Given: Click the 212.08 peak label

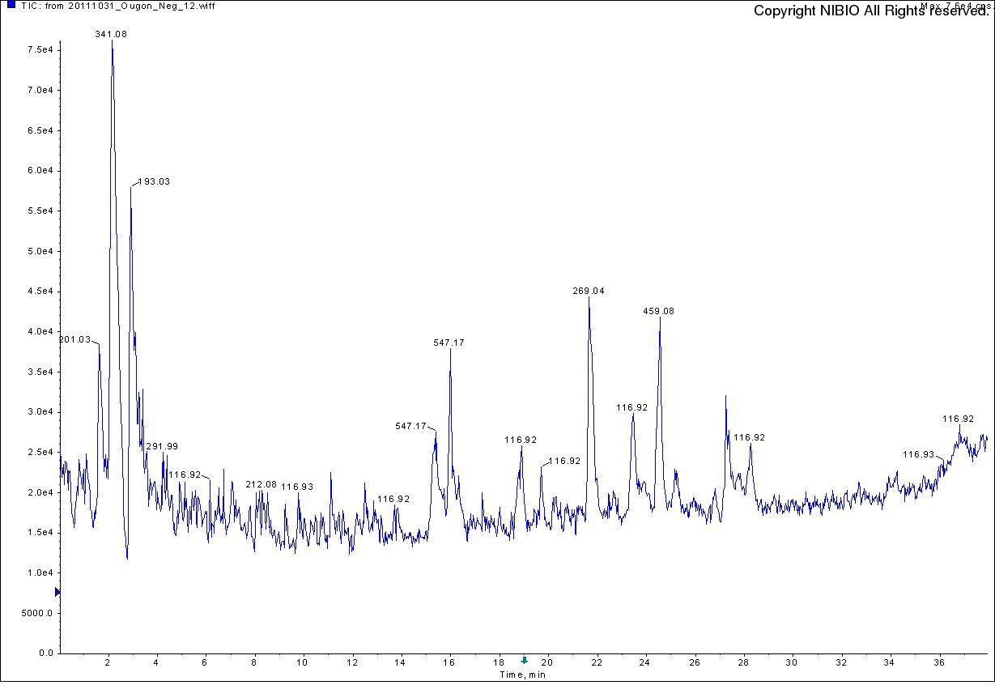Looking at the screenshot, I should [262, 485].
